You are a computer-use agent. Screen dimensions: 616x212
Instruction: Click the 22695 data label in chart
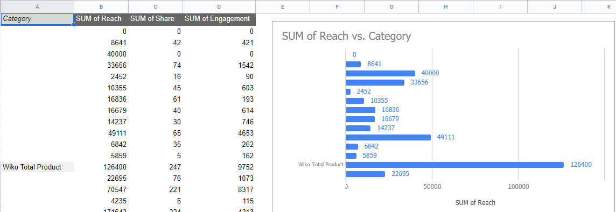click(400, 173)
